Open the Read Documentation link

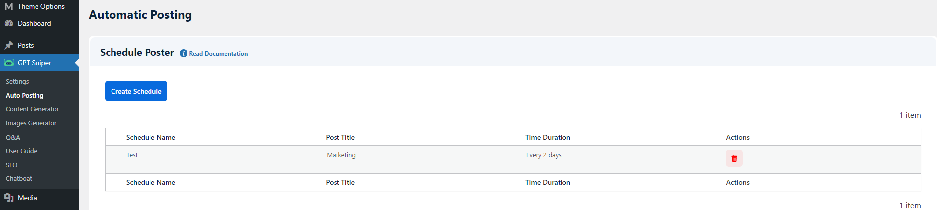pyautogui.click(x=219, y=54)
